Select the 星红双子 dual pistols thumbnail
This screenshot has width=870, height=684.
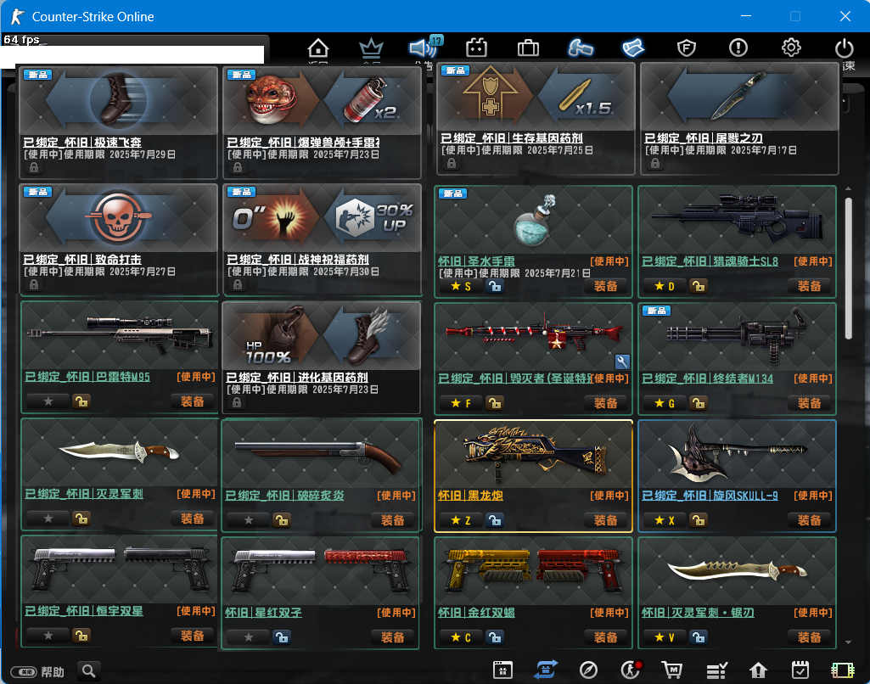pos(320,571)
